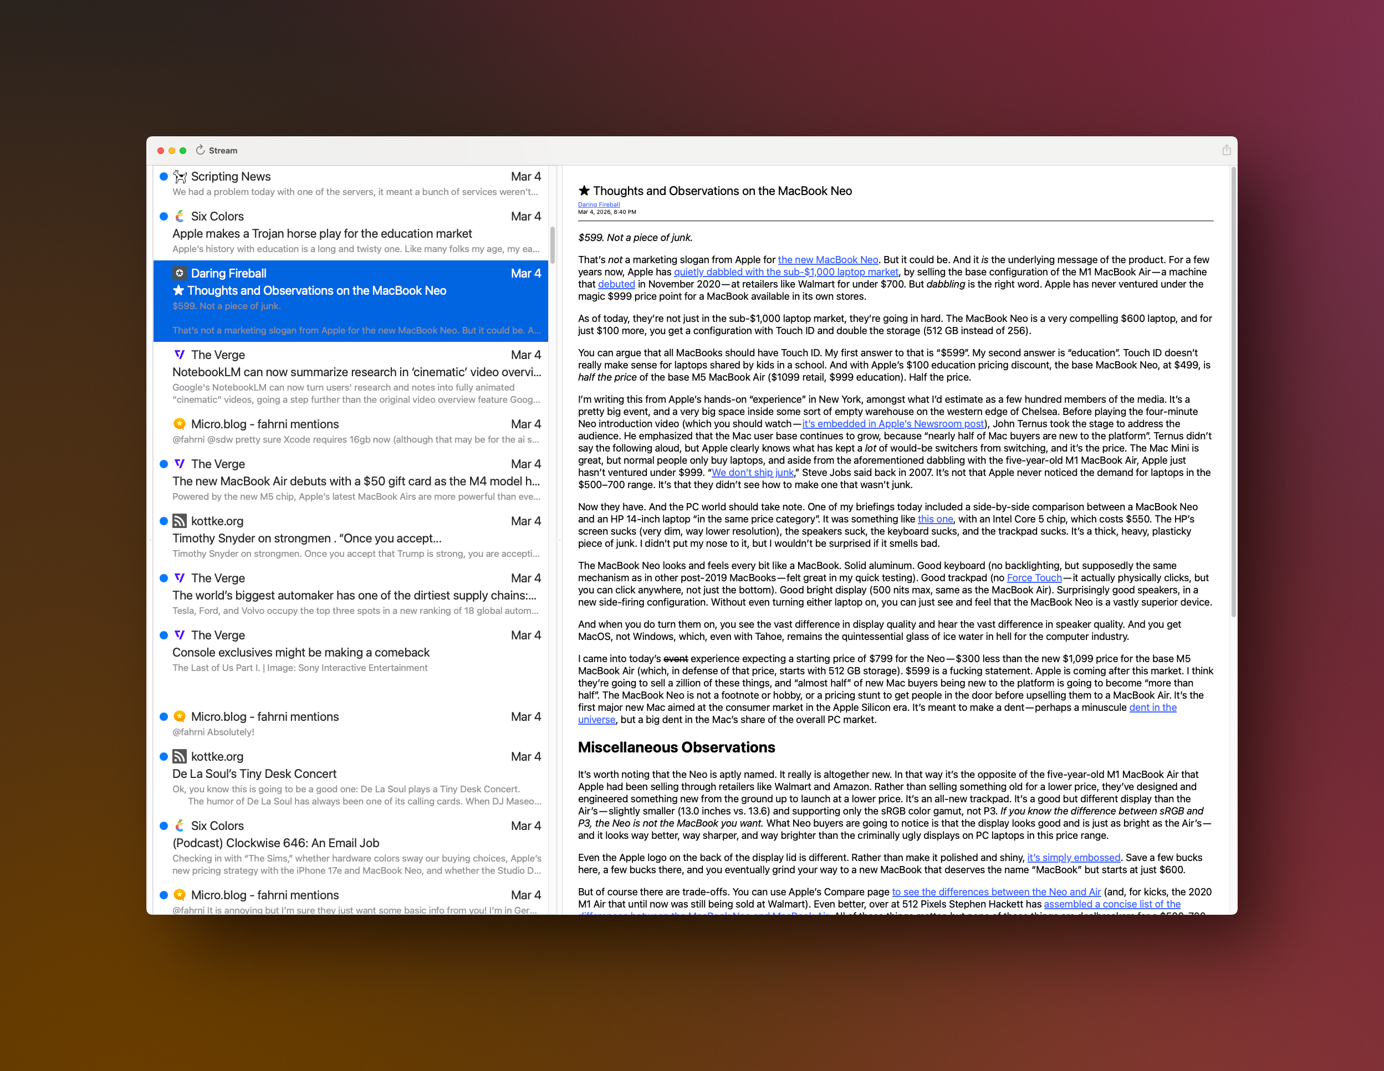Click the article list scrollbar thumb

553,245
